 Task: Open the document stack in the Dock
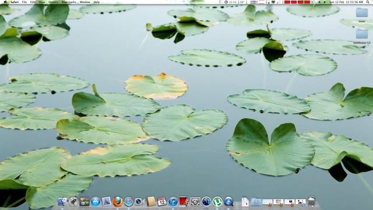(245, 202)
